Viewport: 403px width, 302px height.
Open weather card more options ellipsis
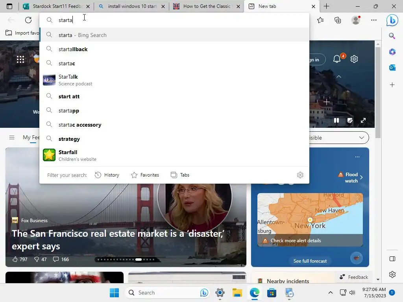pyautogui.click(x=357, y=157)
